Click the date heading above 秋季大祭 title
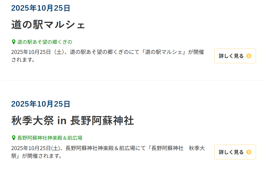This screenshot has width=276, height=176. pyautogui.click(x=41, y=104)
